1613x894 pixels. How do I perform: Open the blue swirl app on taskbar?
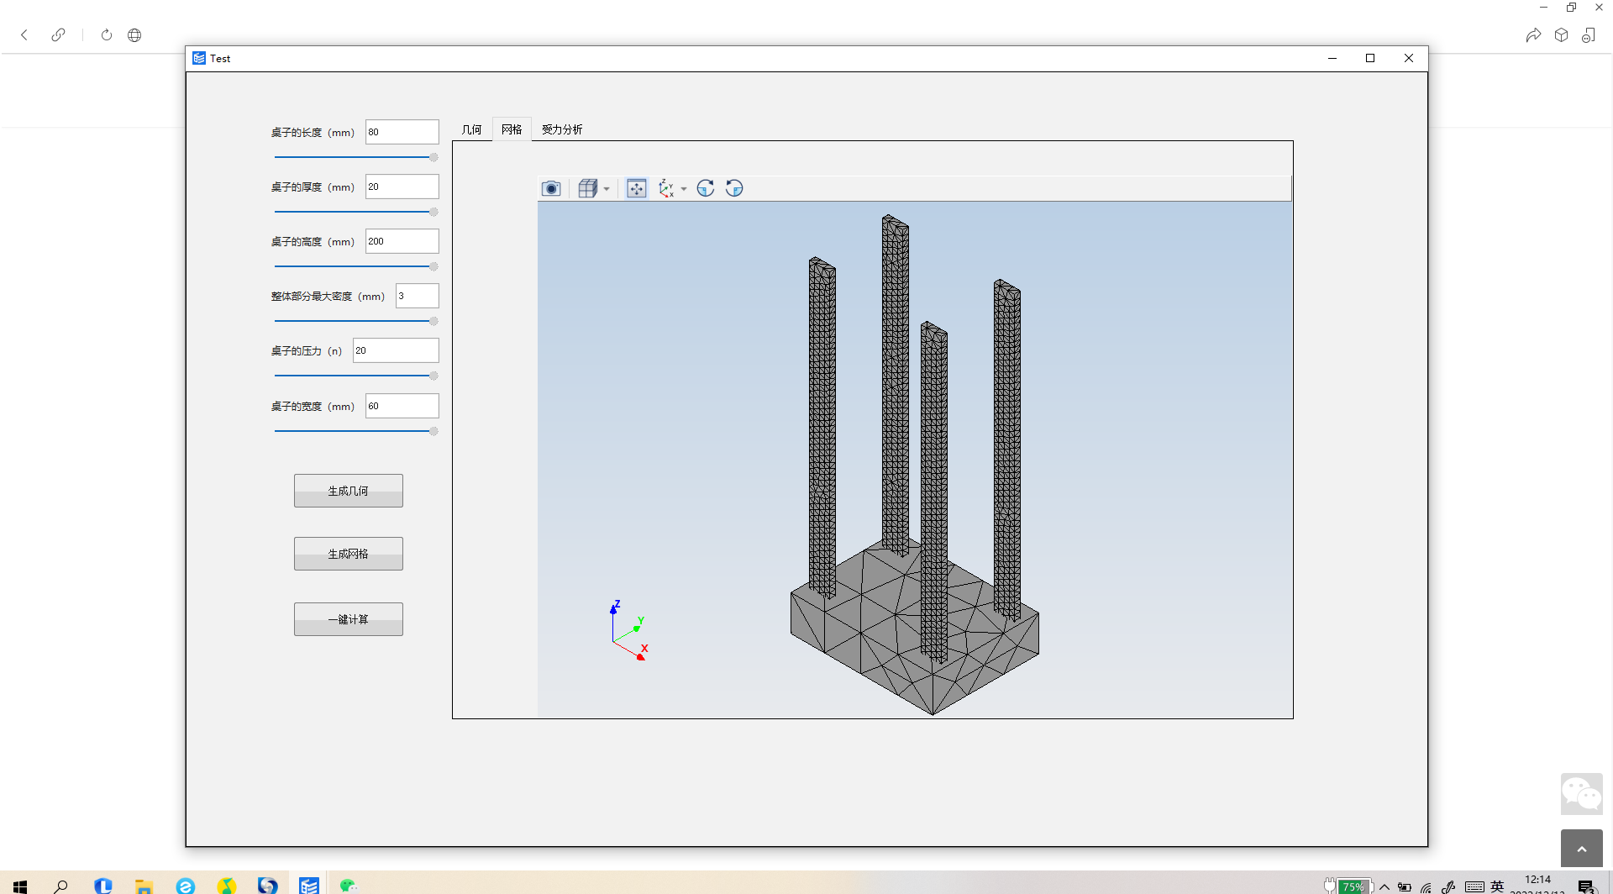coord(268,886)
